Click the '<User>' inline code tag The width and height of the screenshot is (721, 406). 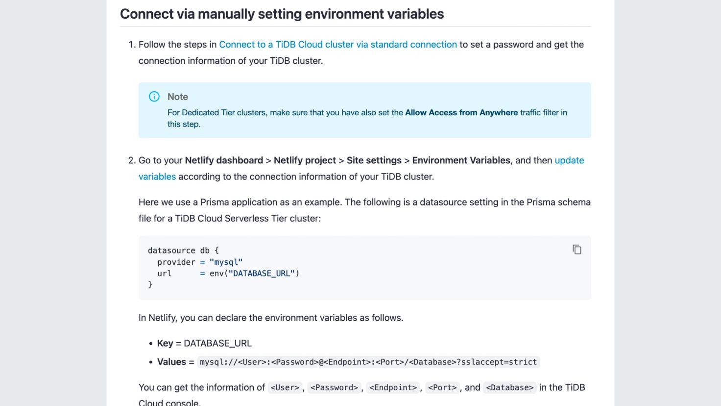tap(285, 388)
